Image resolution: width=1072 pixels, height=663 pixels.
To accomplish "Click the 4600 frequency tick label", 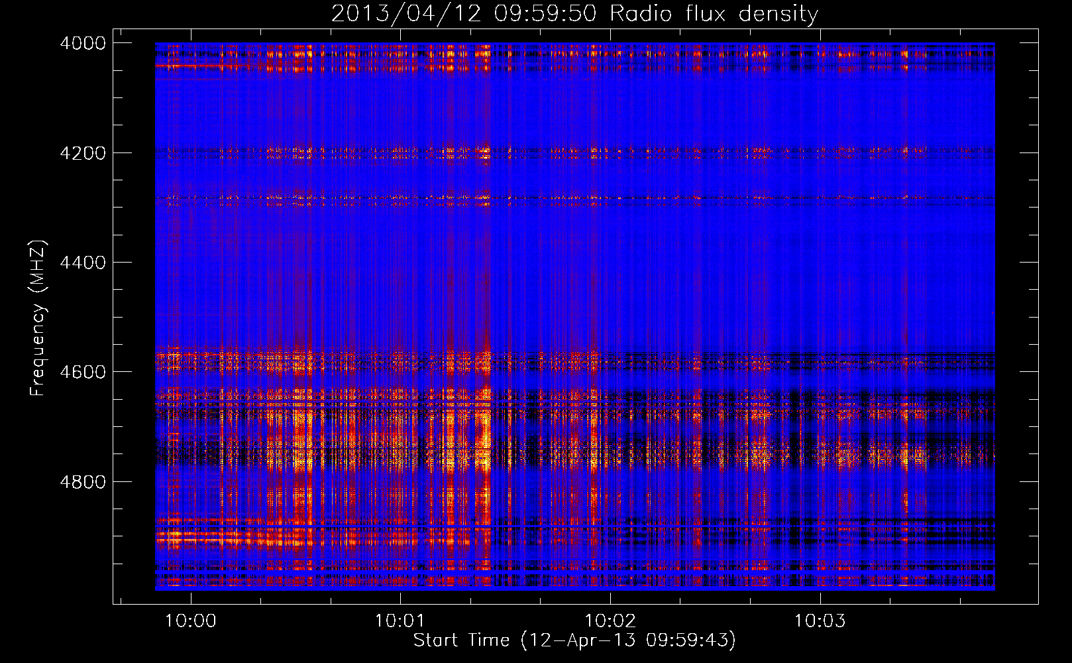I will point(83,372).
